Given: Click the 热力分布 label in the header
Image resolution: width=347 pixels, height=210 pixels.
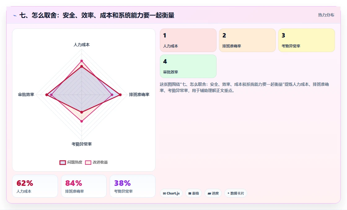Looking at the screenshot, I should (x=326, y=15).
